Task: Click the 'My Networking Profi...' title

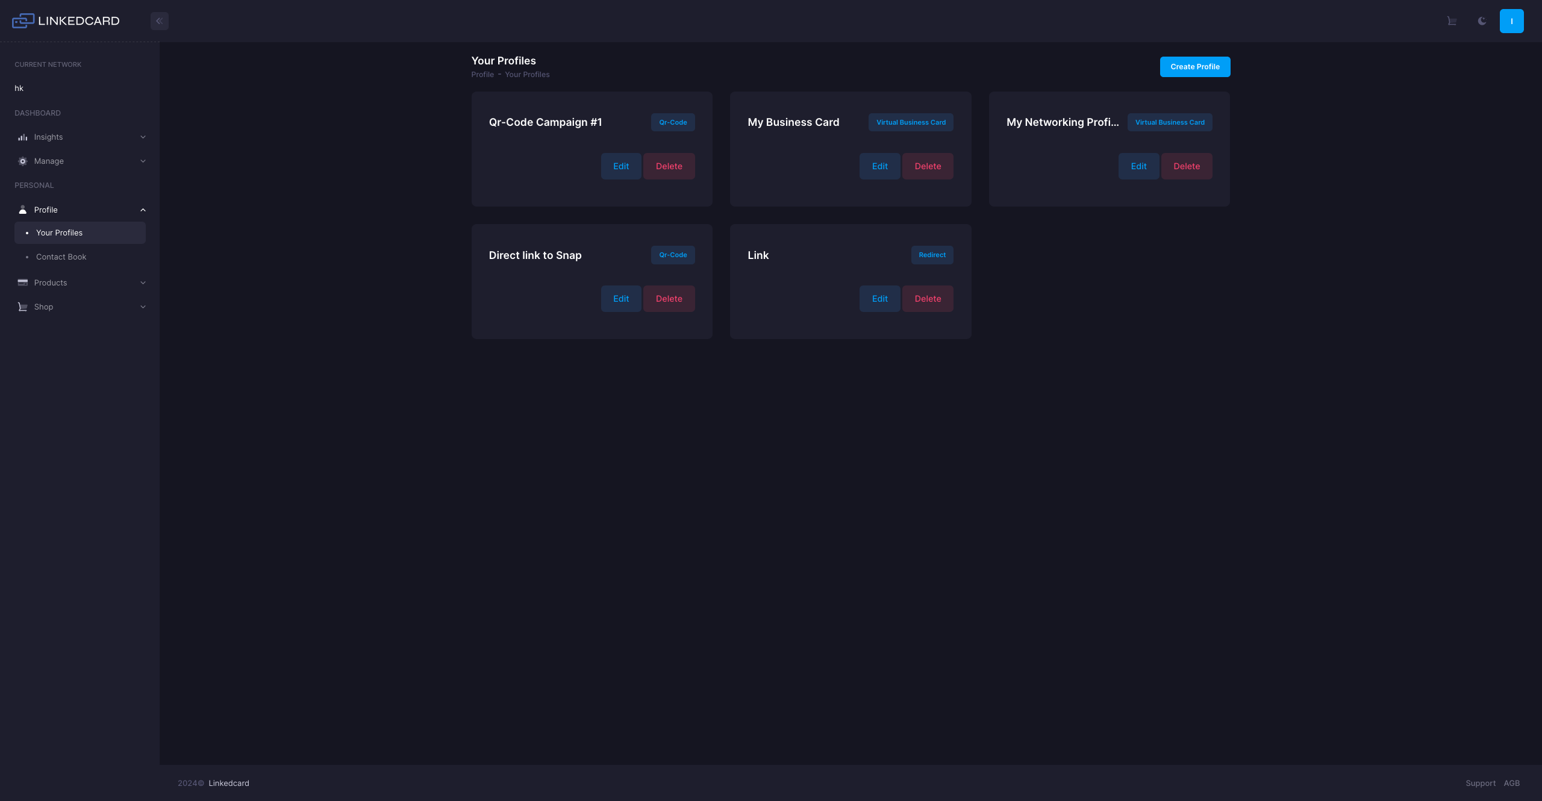Action: coord(1063,122)
